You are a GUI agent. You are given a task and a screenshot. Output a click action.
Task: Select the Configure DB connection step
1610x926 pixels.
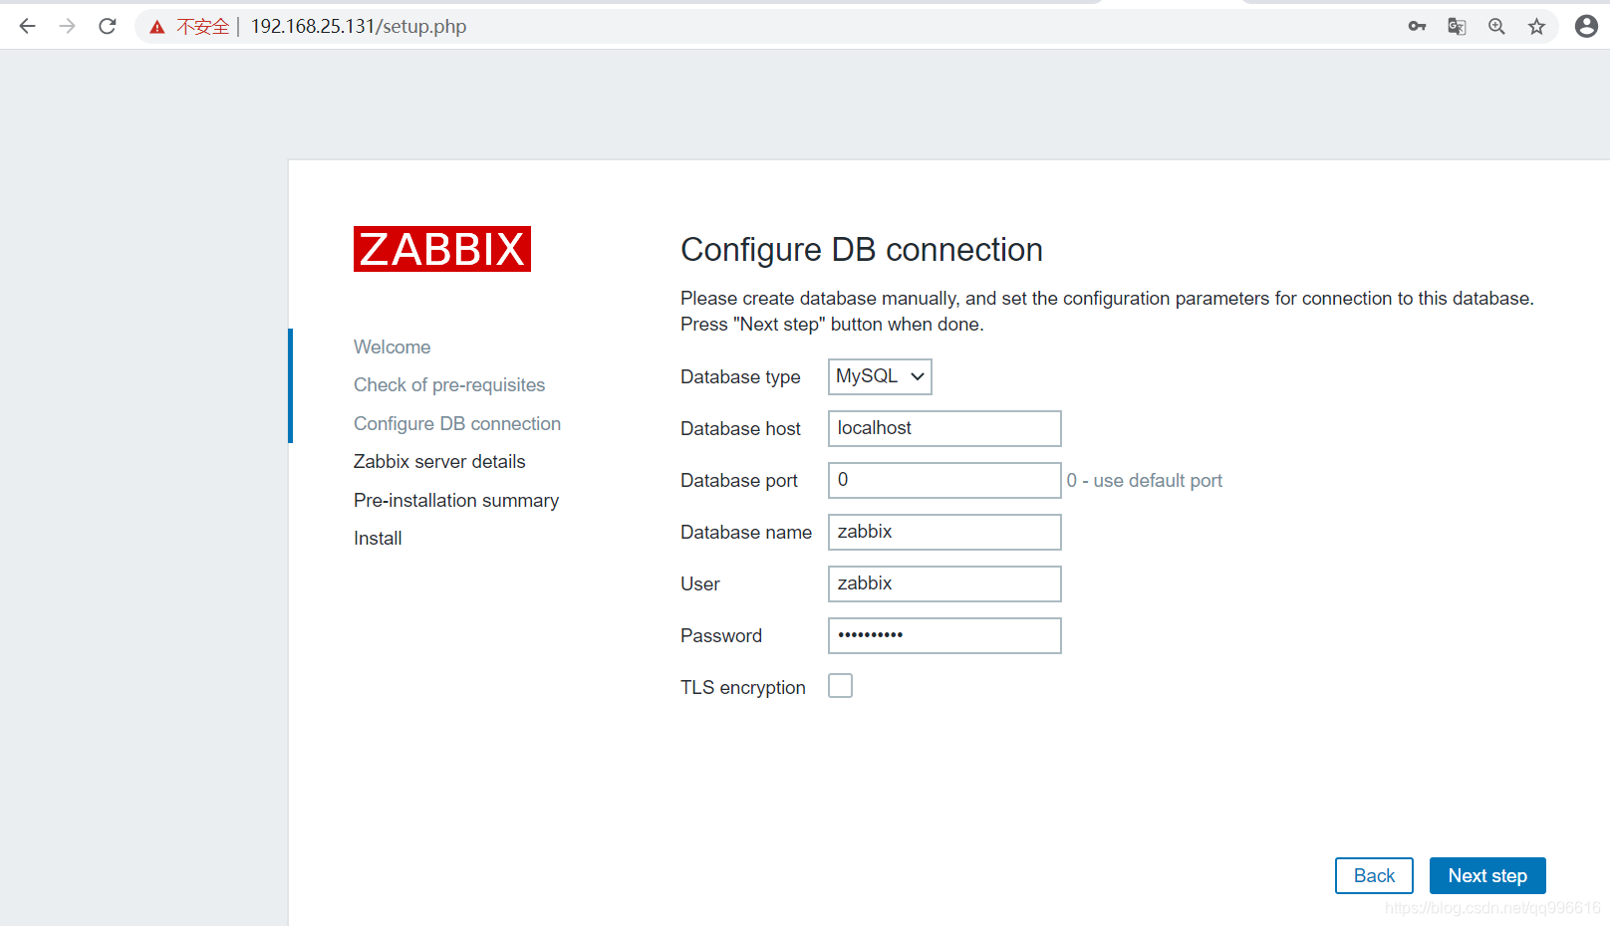click(x=457, y=423)
